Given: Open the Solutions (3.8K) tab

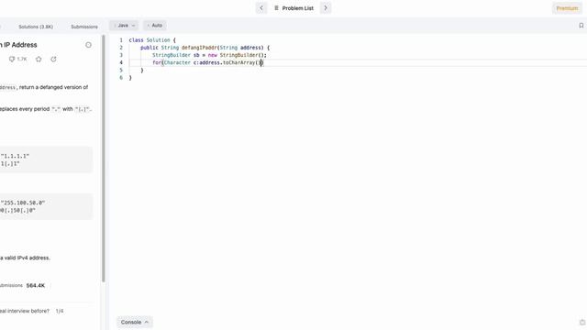Looking at the screenshot, I should click(x=36, y=27).
